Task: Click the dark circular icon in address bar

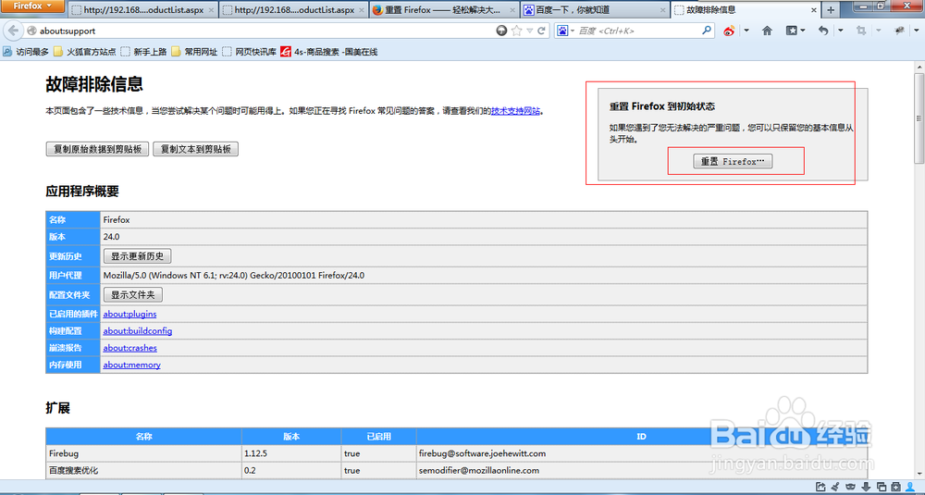Action: (x=501, y=31)
